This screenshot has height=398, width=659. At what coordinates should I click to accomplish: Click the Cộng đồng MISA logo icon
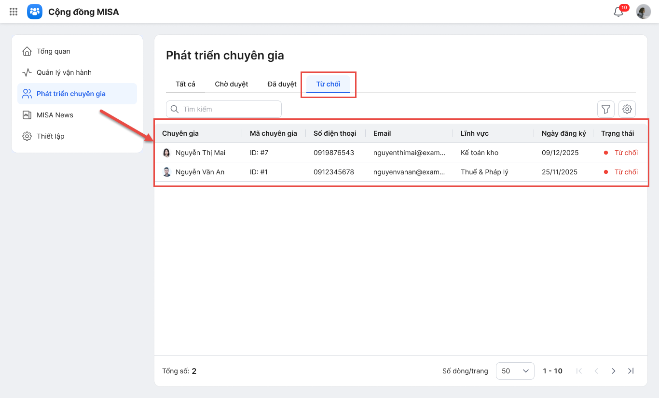pos(35,12)
